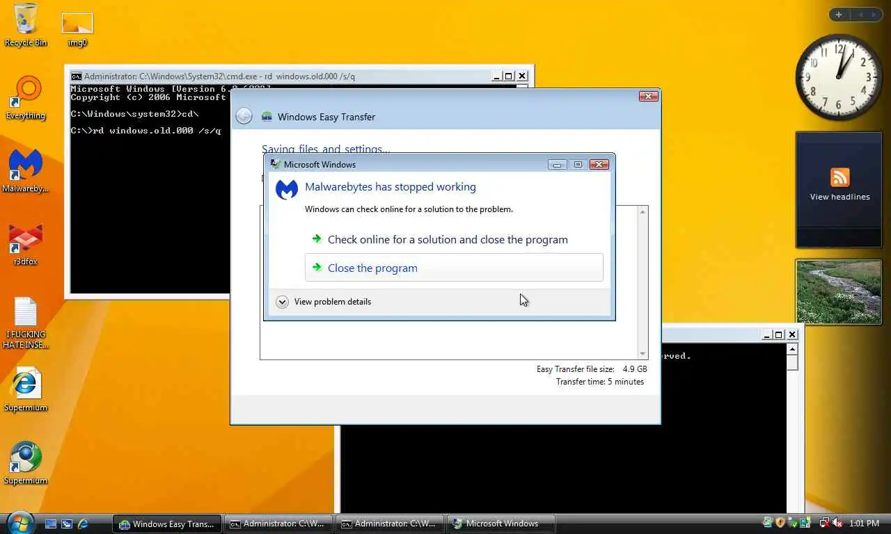The height and width of the screenshot is (534, 891).
Task: Click the 'Easy Transfer file size: 4.9 GB' text
Action: coord(592,369)
